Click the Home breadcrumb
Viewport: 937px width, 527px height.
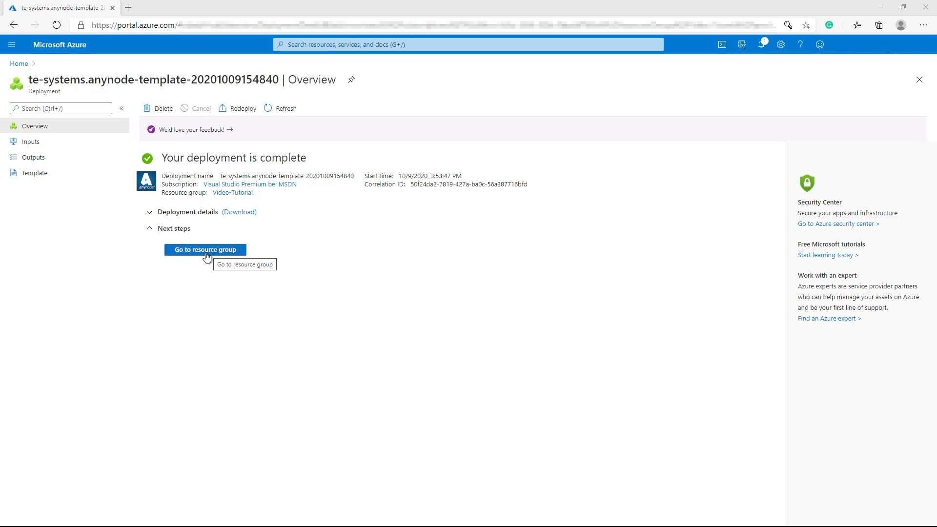19,63
